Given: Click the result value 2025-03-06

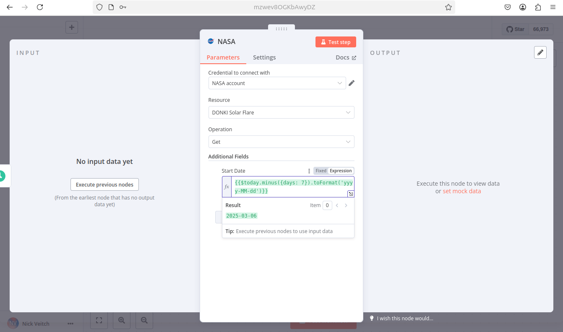Looking at the screenshot, I should click(x=241, y=215).
